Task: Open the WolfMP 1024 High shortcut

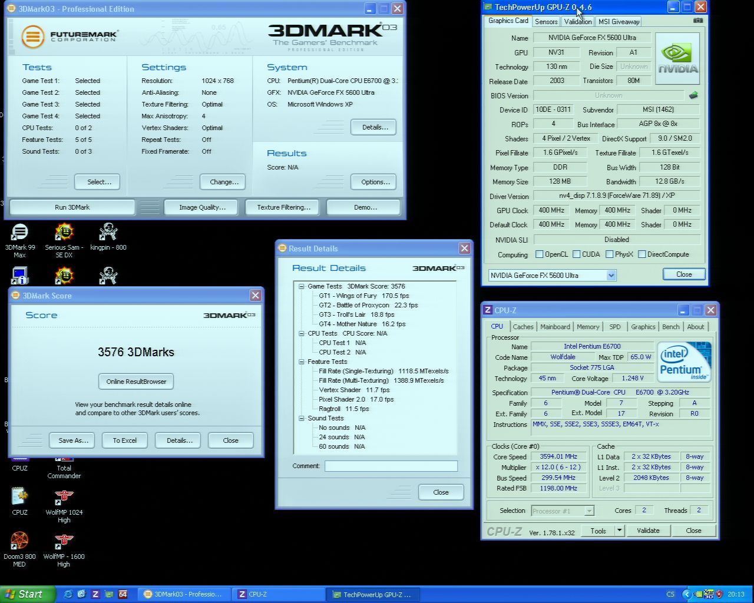Action: (x=64, y=506)
